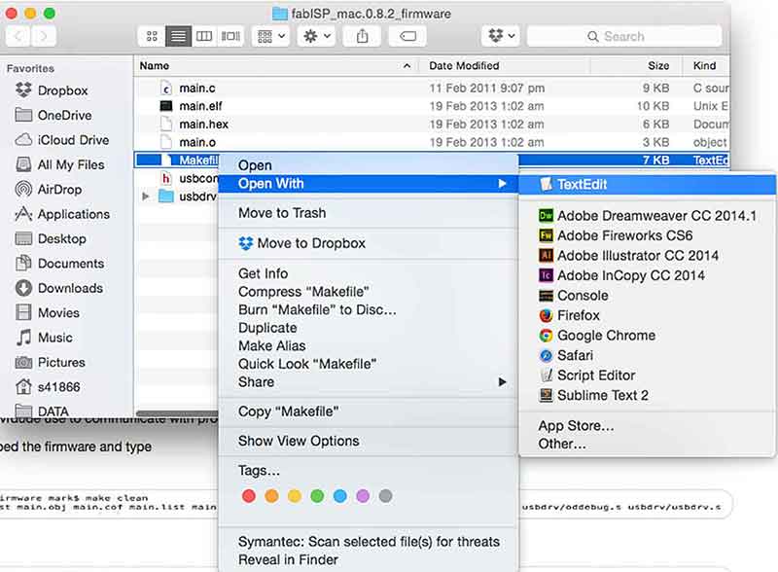Choose Other... in Open With submenu

click(x=647, y=444)
